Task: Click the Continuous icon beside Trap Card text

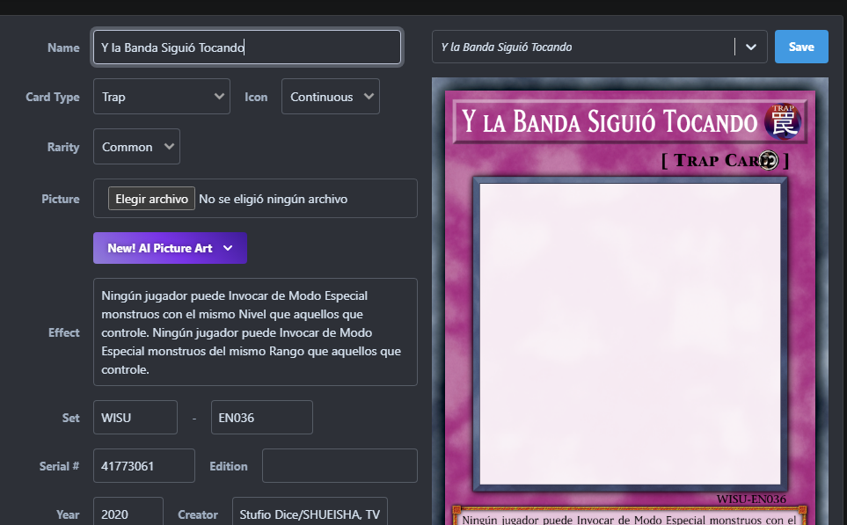Action: point(768,160)
